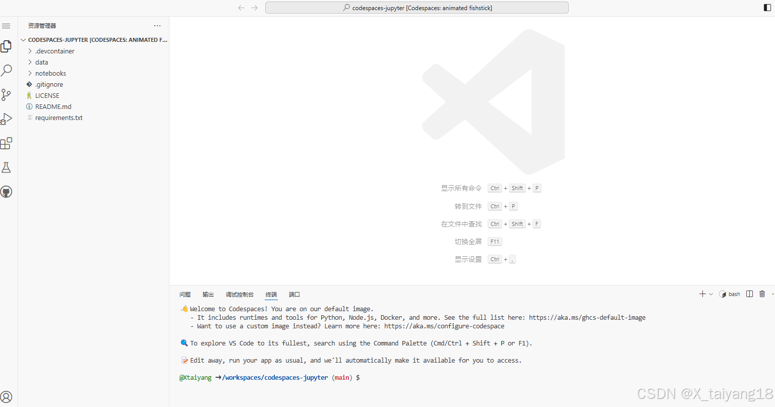Open the hamburger application menu
Image resolution: width=775 pixels, height=407 pixels.
point(6,26)
